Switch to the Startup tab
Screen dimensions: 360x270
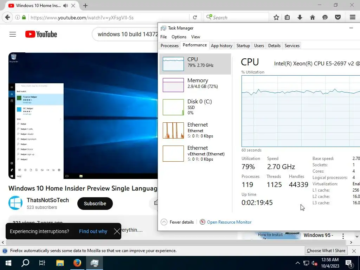pyautogui.click(x=243, y=46)
